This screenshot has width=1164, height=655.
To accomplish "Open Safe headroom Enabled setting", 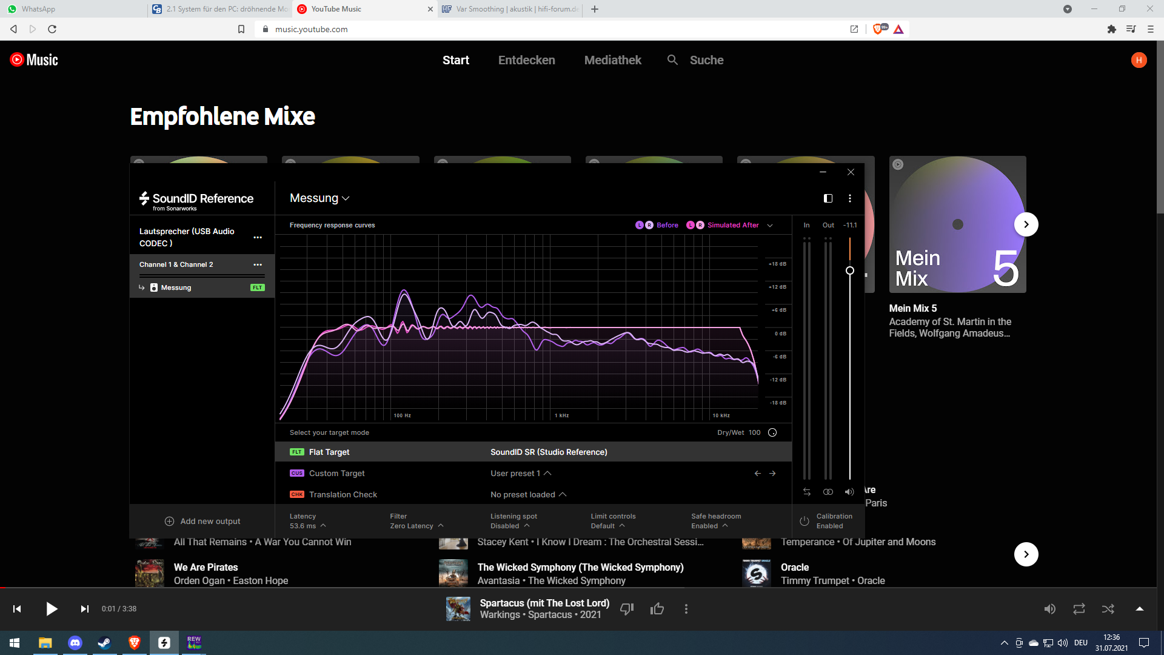I will (x=709, y=526).
